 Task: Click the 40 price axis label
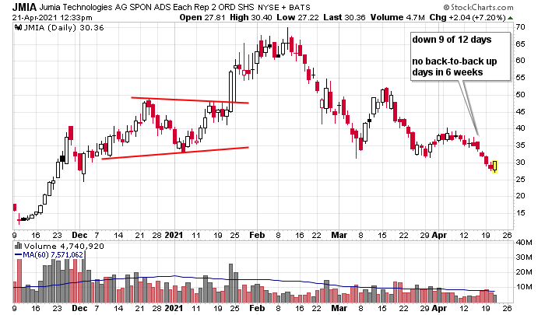[520, 128]
